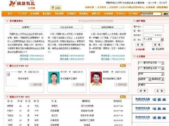
Task: Click the third Nokia 诺基亚 banner
Action: point(151,118)
